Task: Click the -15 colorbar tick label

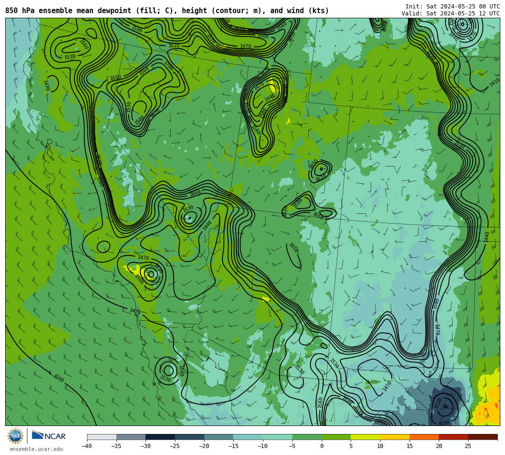Action: (233, 446)
